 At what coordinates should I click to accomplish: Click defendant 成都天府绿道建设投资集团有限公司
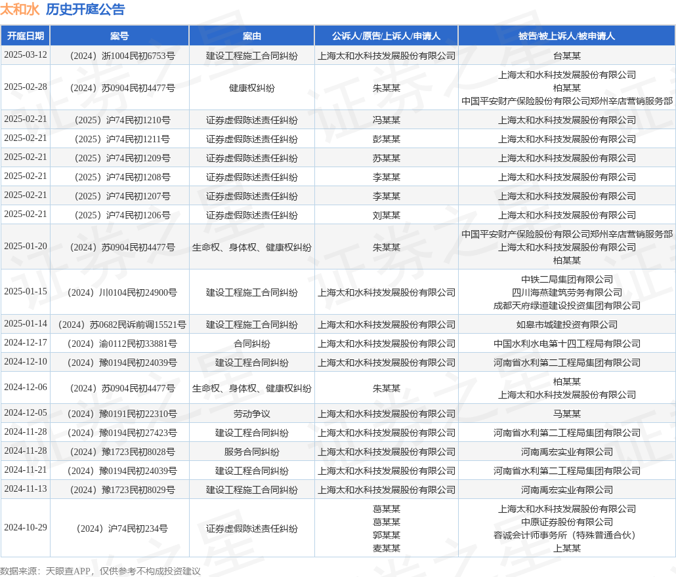point(567,306)
